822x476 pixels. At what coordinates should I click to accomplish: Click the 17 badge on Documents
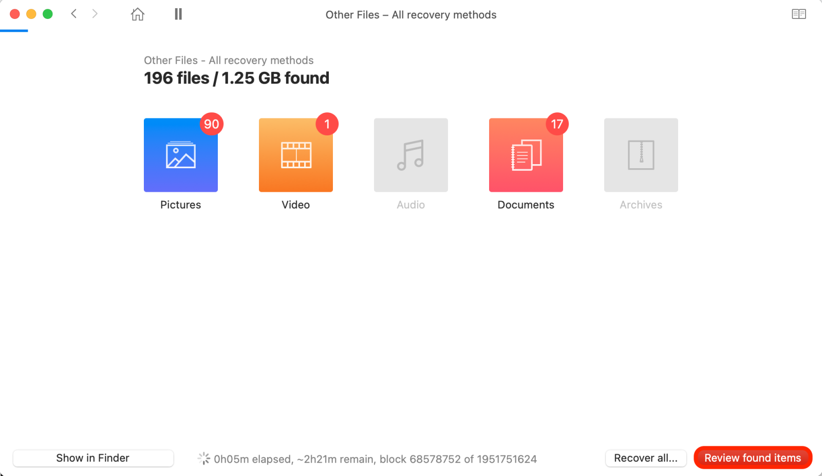pos(557,124)
